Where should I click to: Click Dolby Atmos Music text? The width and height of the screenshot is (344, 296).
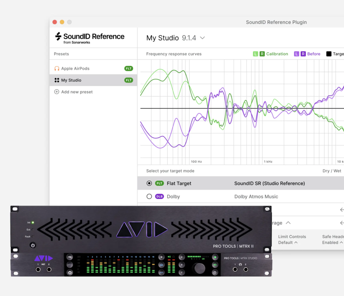point(256,196)
